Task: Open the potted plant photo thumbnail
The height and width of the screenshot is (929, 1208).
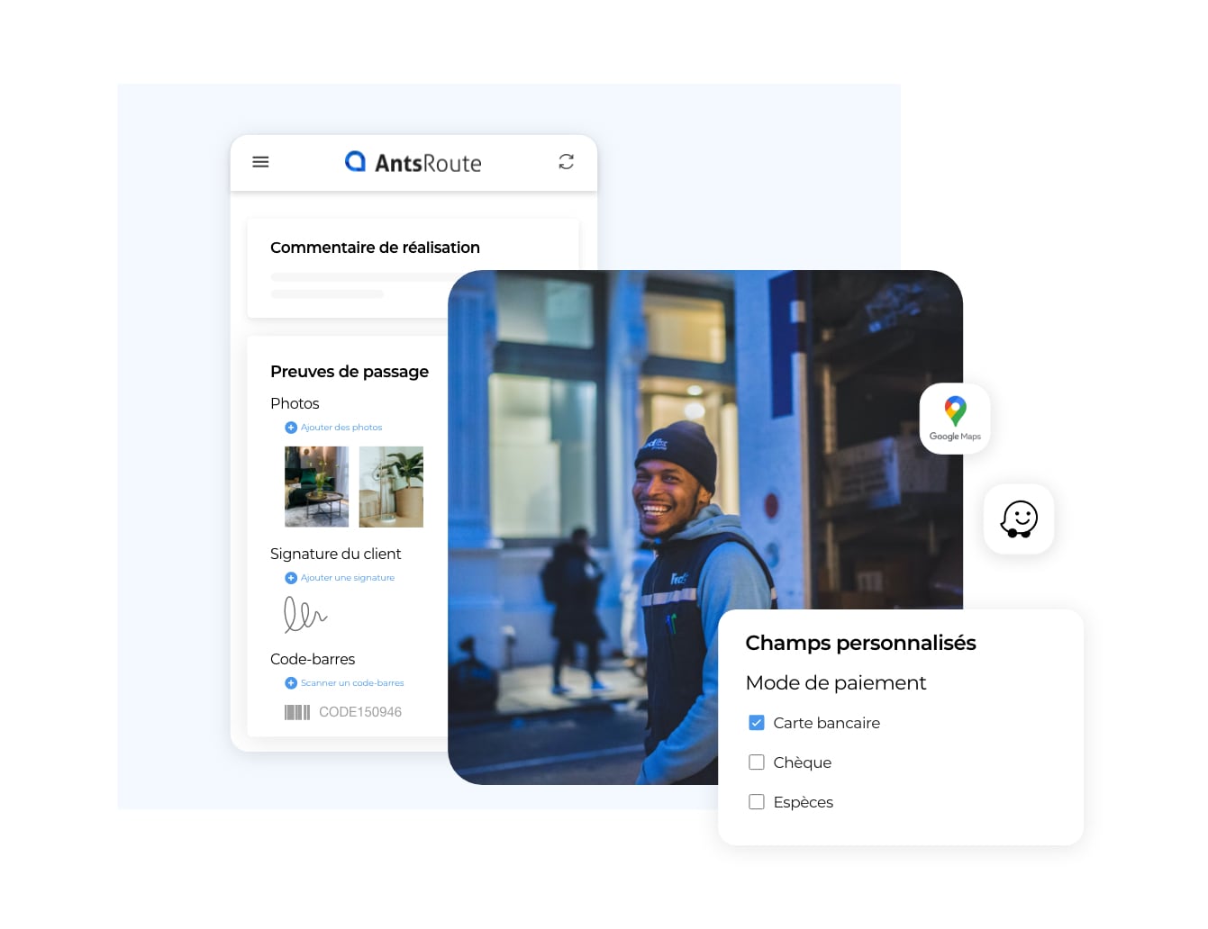Action: [x=391, y=487]
